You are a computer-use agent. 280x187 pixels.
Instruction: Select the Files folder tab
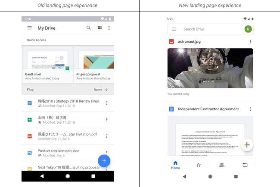[245, 165]
